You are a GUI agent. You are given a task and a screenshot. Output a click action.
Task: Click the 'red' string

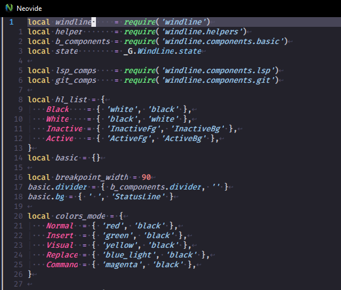pyautogui.click(x=113, y=226)
